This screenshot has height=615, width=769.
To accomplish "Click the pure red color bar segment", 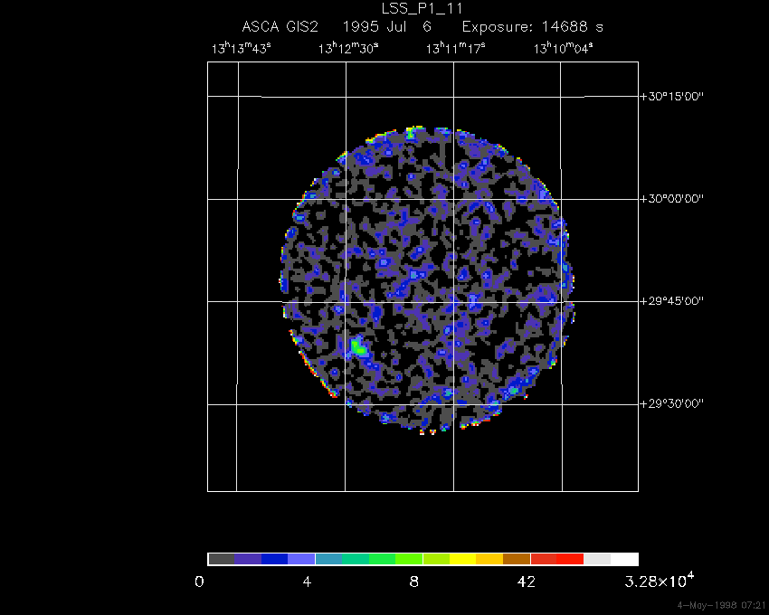I will [x=570, y=559].
